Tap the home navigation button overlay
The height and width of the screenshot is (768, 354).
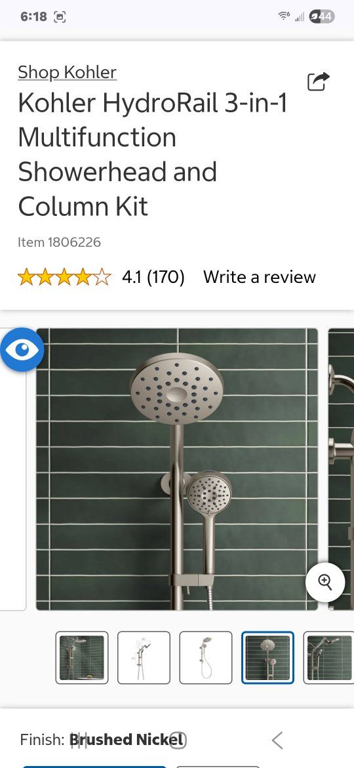[x=178, y=740]
